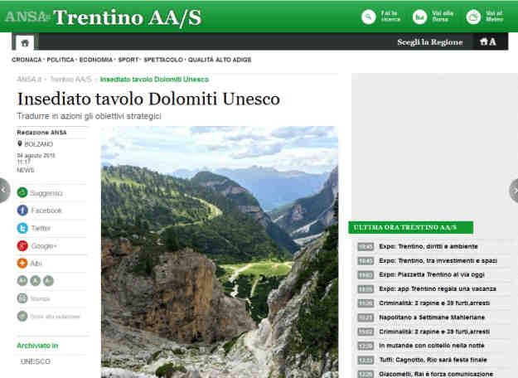Go to next article with right arrow
The width and height of the screenshot is (518, 378).
click(x=514, y=191)
